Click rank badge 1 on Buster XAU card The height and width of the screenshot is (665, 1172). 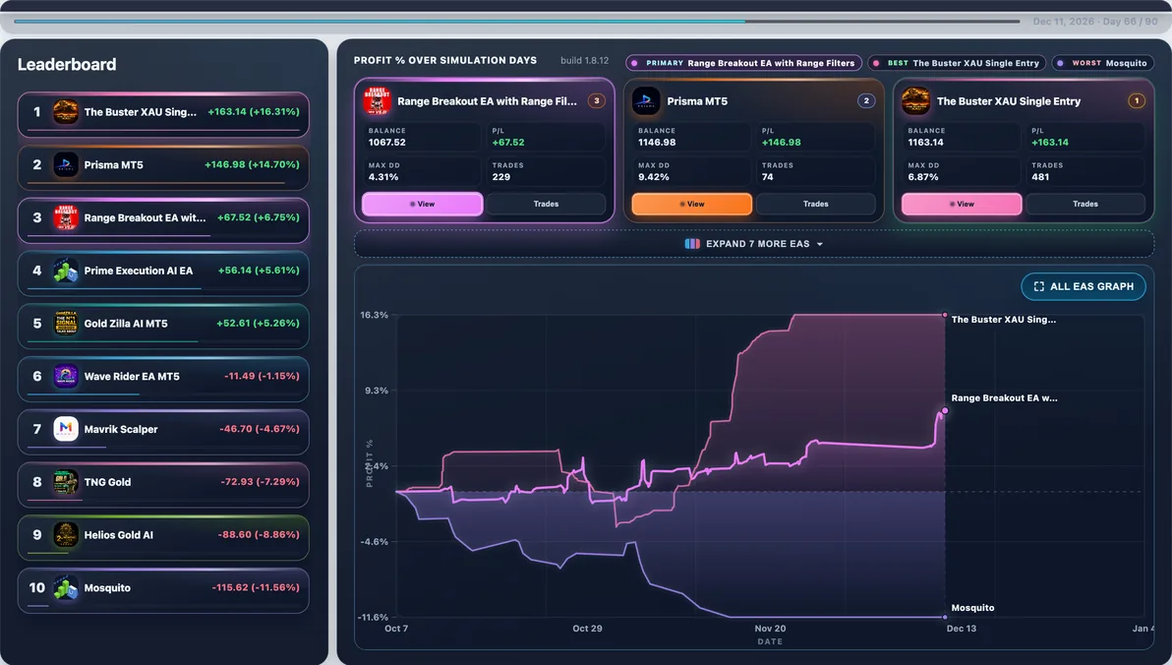pyautogui.click(x=1137, y=101)
